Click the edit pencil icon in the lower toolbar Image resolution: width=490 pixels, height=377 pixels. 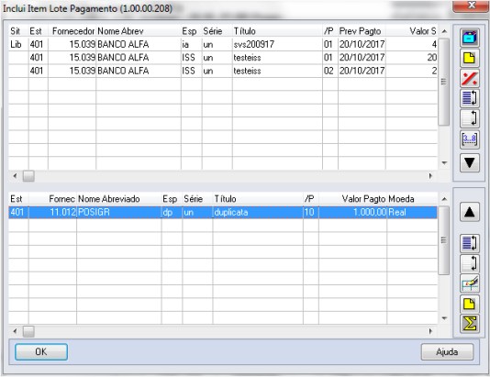470,283
